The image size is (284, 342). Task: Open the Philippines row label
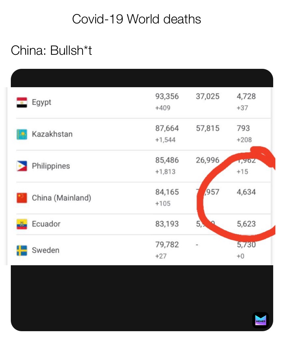point(51,166)
